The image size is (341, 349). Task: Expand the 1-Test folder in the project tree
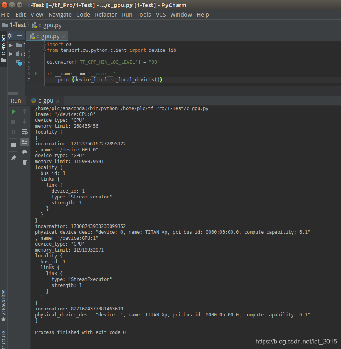11,45
